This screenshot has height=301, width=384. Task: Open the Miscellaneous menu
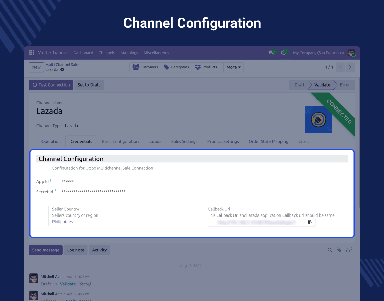tap(156, 53)
